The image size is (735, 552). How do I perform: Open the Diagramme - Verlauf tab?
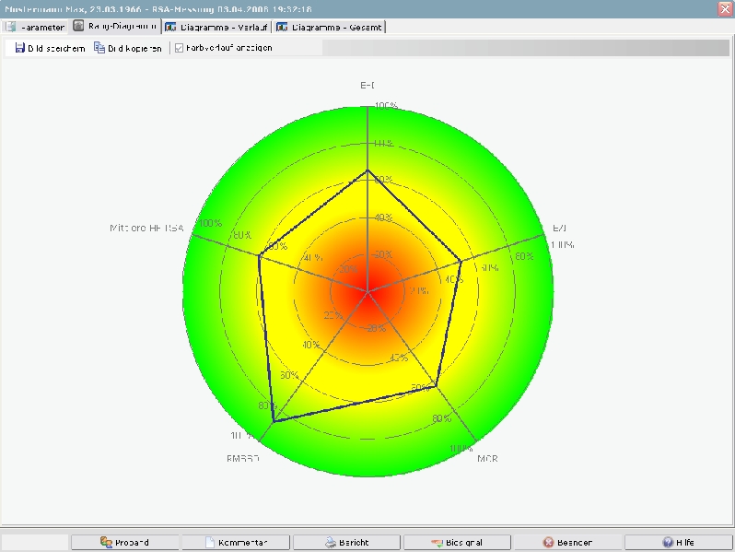(x=217, y=27)
